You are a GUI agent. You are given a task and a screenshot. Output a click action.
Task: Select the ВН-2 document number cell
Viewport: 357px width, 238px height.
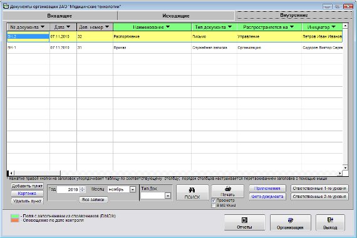click(28, 37)
